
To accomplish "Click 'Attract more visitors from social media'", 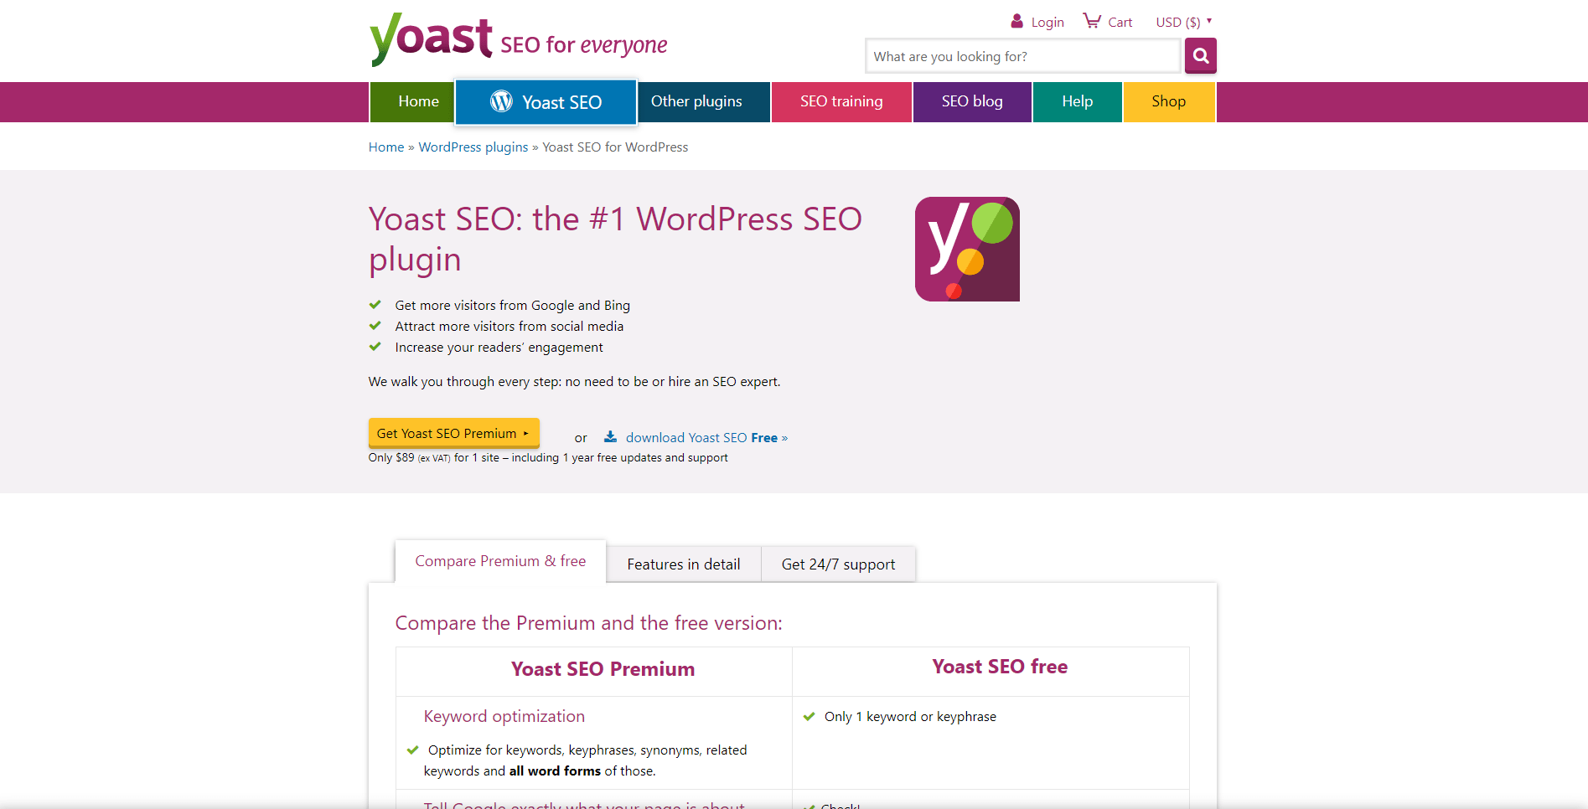I will (x=510, y=327).
